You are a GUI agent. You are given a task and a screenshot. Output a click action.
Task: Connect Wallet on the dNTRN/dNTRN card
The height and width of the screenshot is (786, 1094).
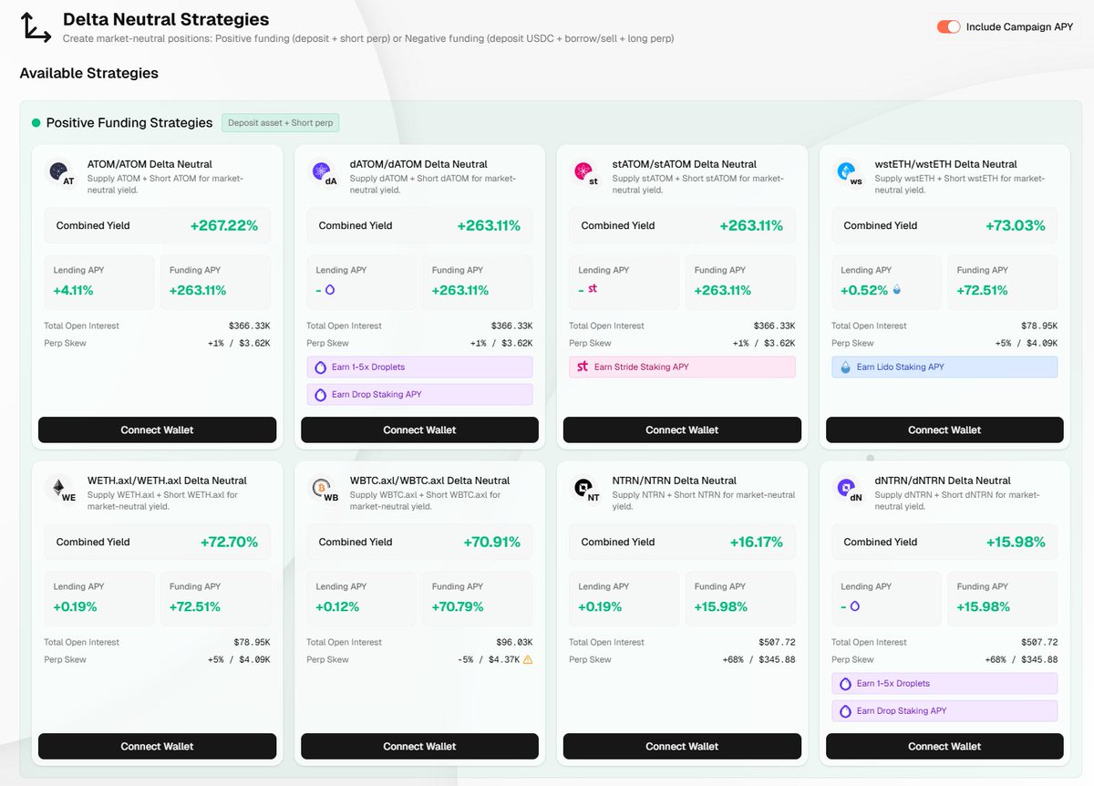944,746
